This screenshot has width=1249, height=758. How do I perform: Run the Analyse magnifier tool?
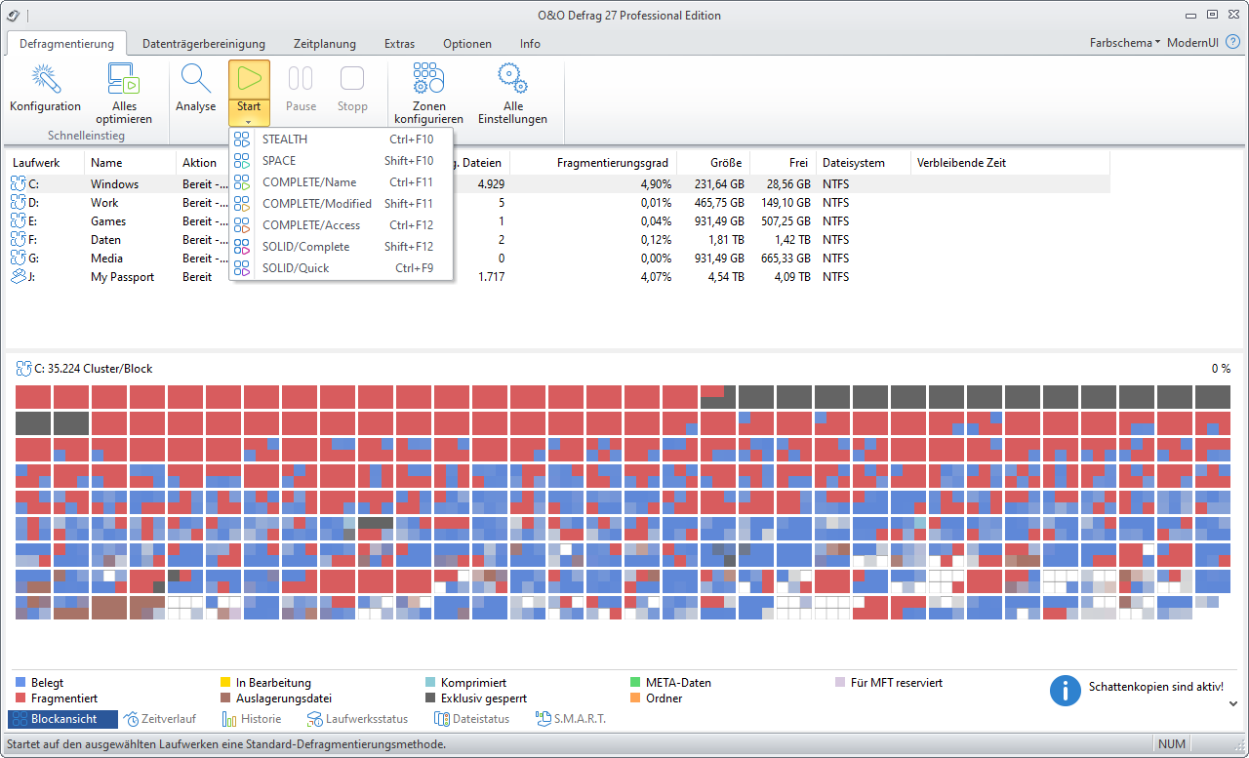(x=195, y=79)
